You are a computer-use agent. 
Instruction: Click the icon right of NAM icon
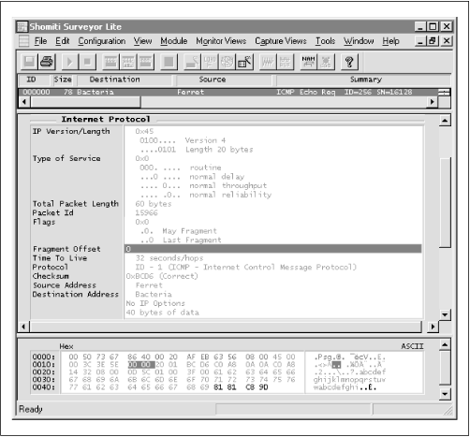click(x=326, y=62)
